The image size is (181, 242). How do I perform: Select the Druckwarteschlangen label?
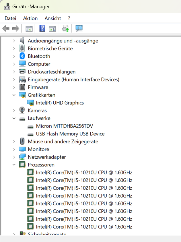52,72
